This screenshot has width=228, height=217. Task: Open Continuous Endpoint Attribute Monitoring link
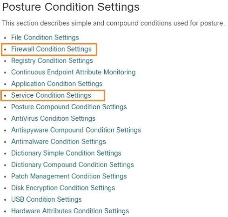[74, 72]
